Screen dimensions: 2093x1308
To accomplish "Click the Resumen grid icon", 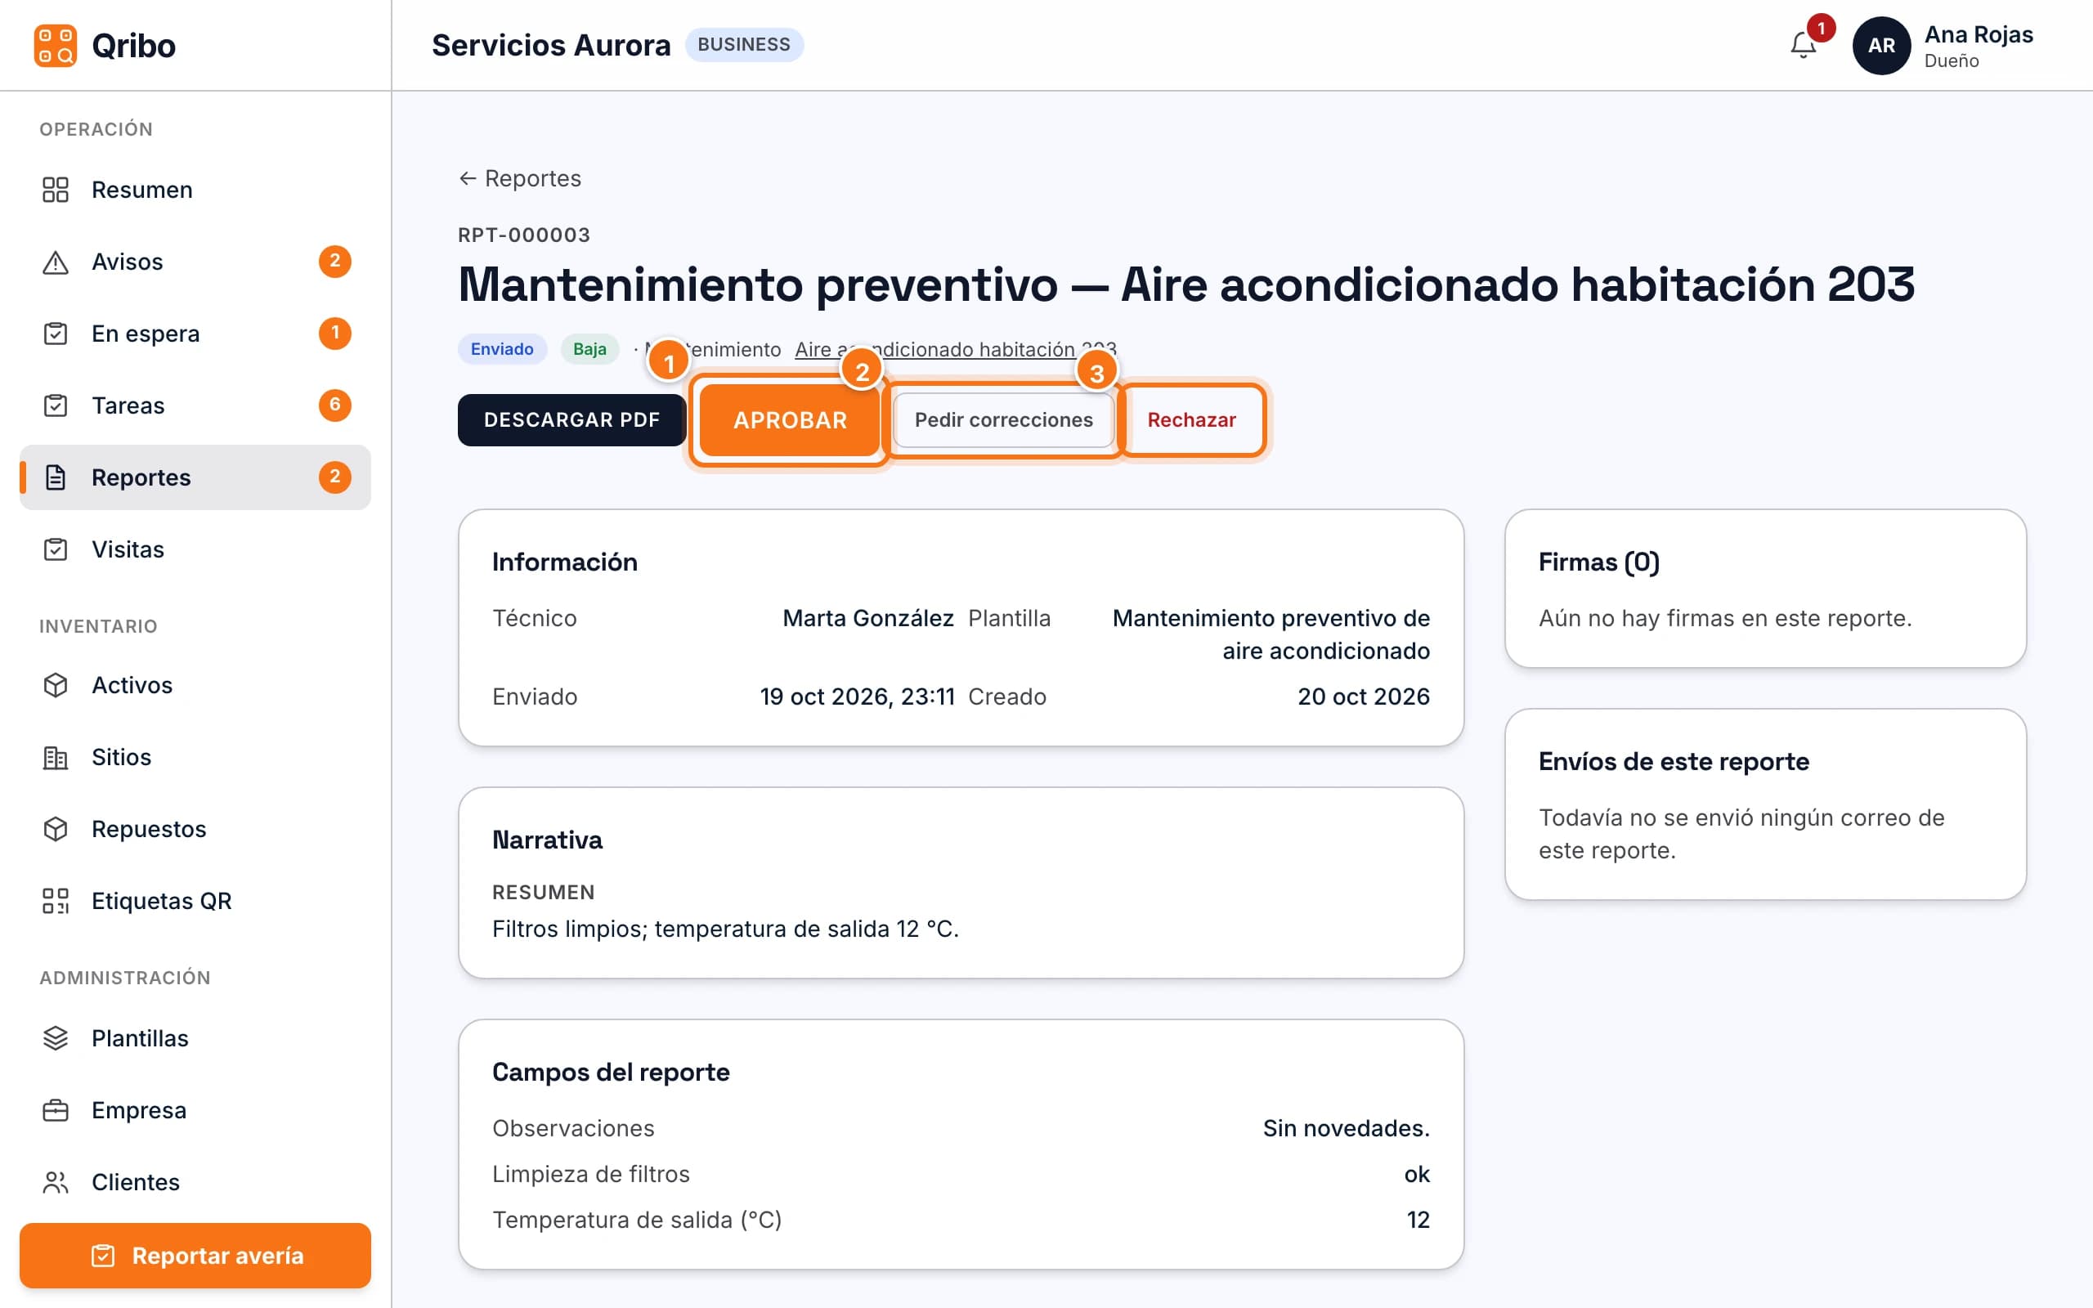I will pos(56,190).
